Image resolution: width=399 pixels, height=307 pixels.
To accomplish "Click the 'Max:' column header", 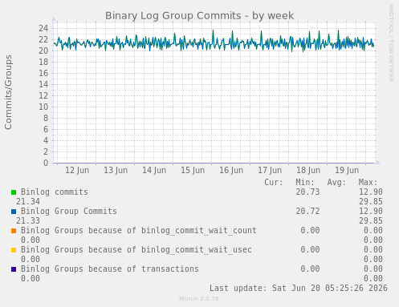I will pos(368,183).
